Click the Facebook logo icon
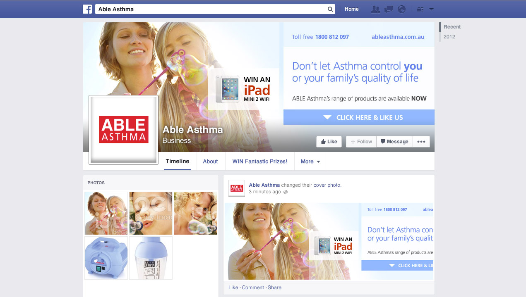526x297 pixels. 87,9
